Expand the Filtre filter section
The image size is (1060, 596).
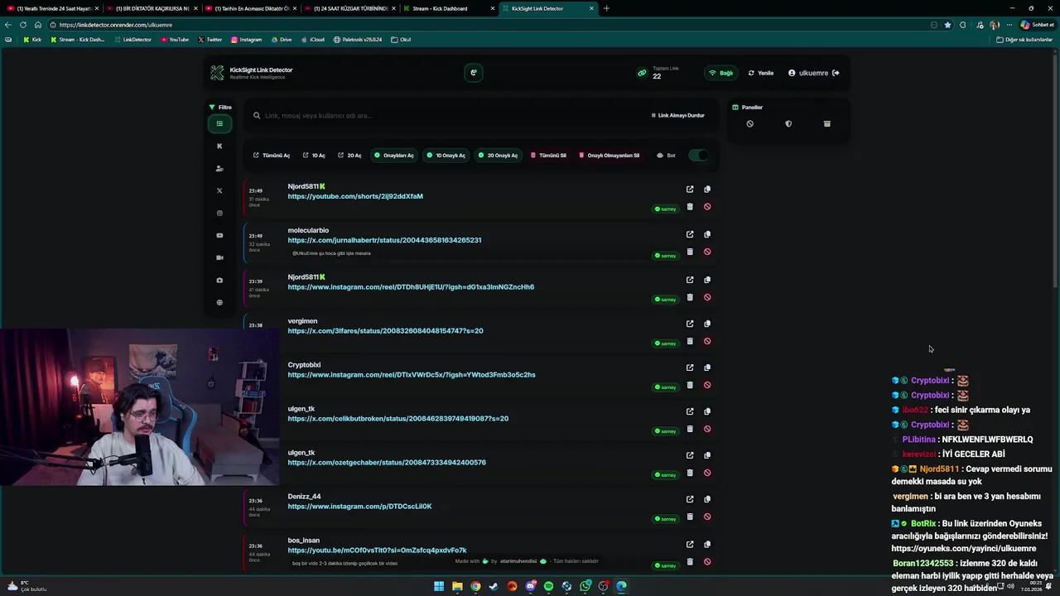[x=220, y=108]
